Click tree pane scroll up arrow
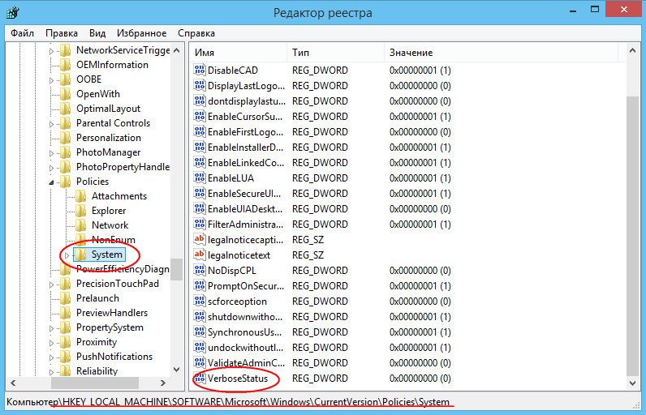Screen dimensions: 646x415 tap(176, 50)
